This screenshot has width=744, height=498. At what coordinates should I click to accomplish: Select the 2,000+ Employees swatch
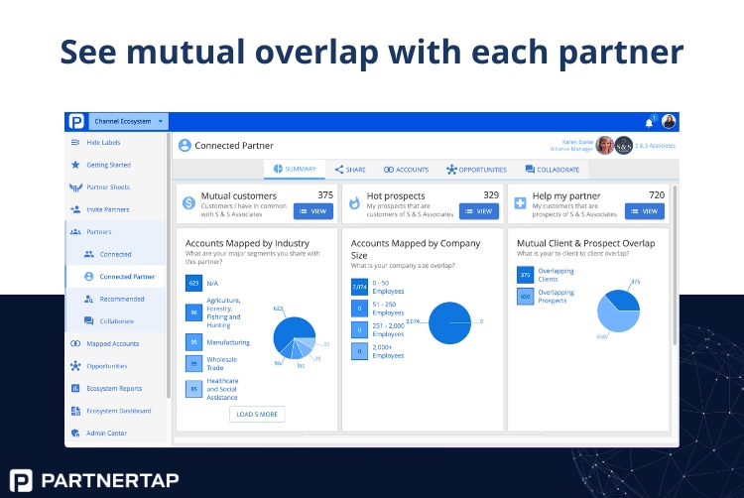click(x=359, y=351)
